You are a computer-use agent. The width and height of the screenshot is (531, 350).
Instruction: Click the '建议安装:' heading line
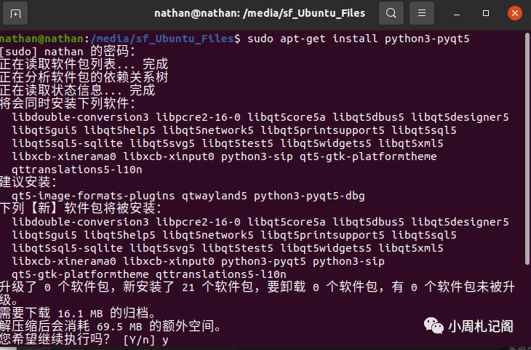point(28,183)
